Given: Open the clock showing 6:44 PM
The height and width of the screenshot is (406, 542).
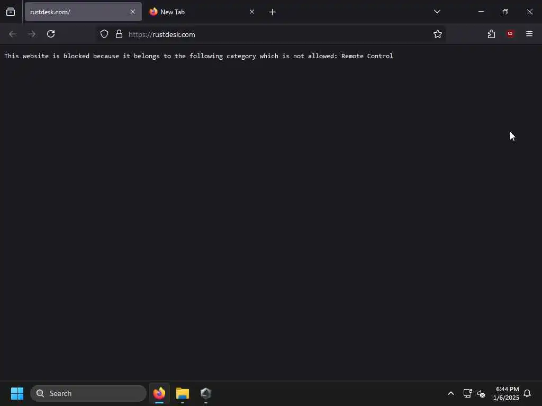Looking at the screenshot, I should click(x=507, y=393).
